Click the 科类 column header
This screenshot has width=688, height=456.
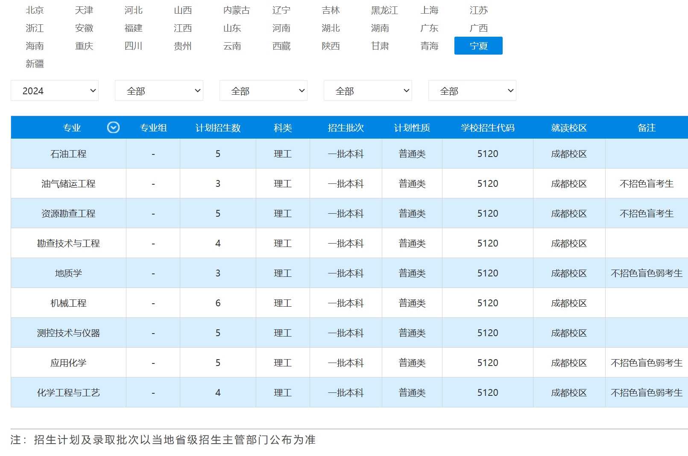(283, 128)
